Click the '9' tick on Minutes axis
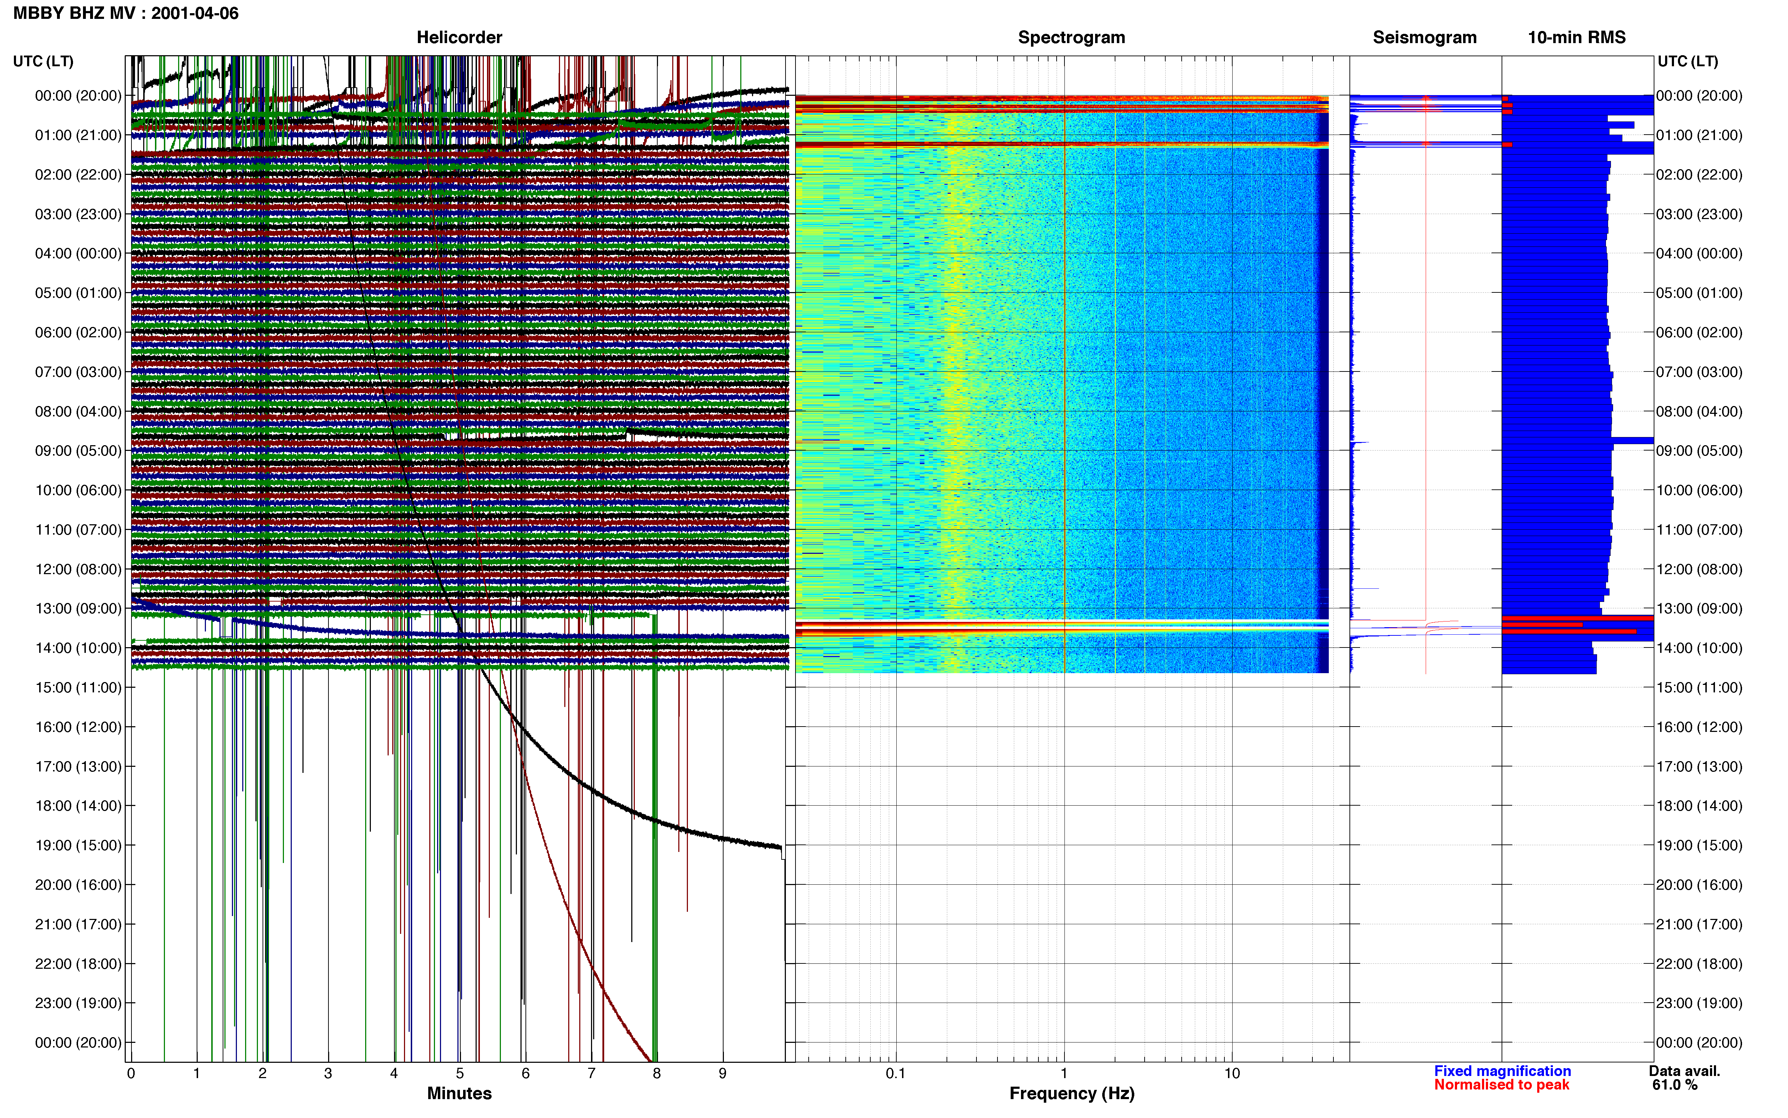1788x1118 pixels. tap(722, 1073)
